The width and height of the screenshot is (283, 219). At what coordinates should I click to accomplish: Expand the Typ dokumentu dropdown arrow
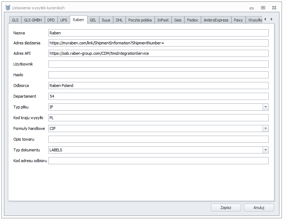(x=265, y=150)
